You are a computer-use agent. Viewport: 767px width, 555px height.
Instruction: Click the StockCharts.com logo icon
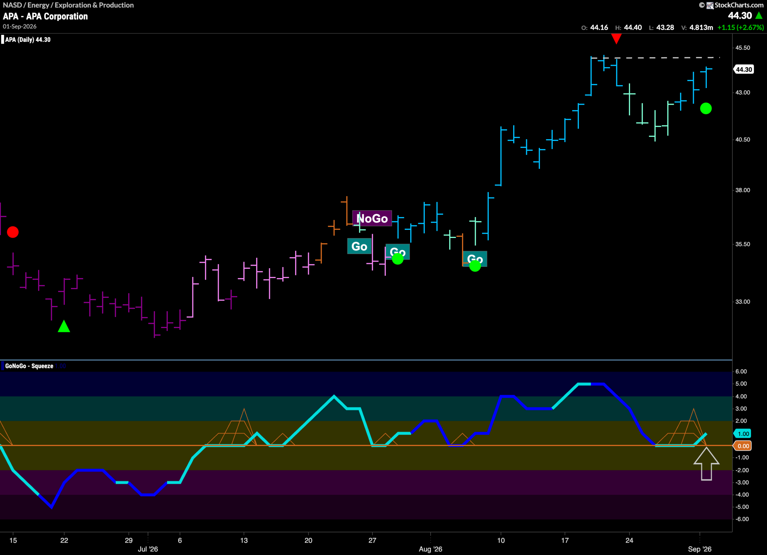pos(710,5)
